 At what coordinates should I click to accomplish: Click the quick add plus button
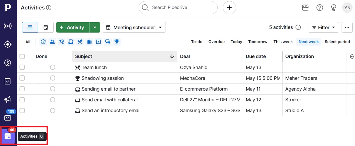[x=229, y=8]
